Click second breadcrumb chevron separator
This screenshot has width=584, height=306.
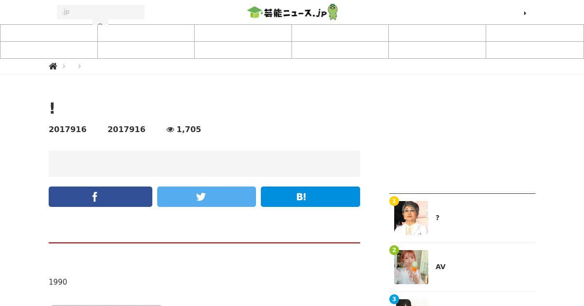[x=79, y=66]
